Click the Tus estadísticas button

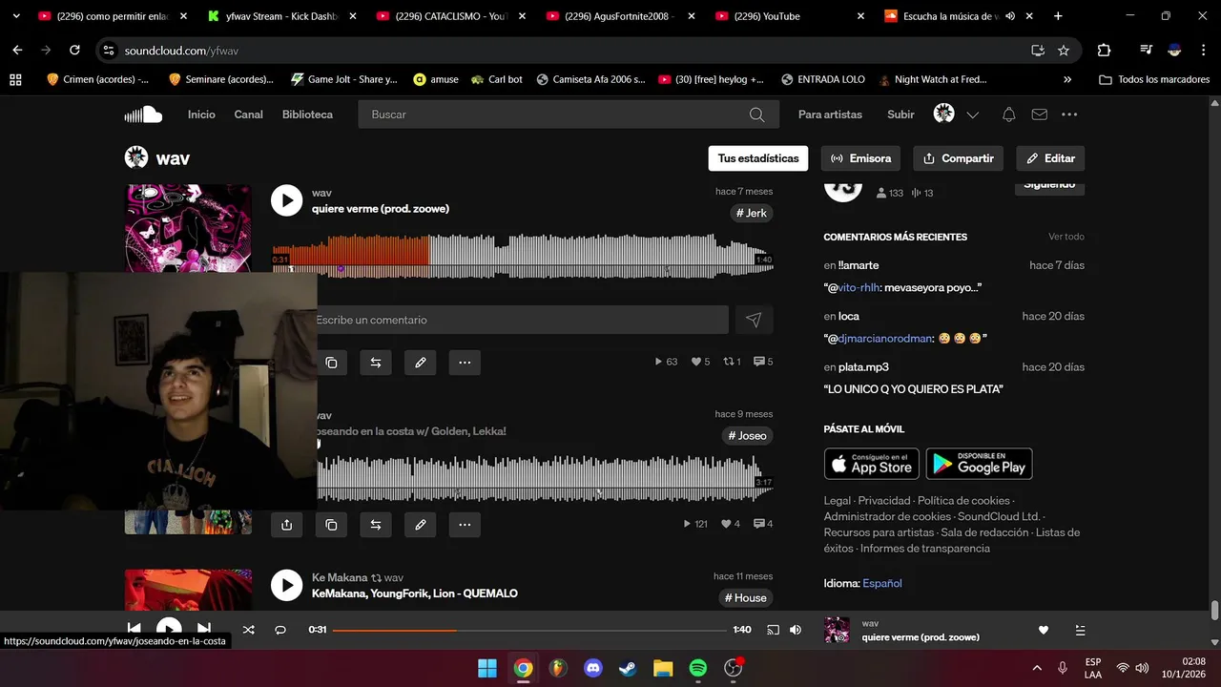(x=758, y=158)
